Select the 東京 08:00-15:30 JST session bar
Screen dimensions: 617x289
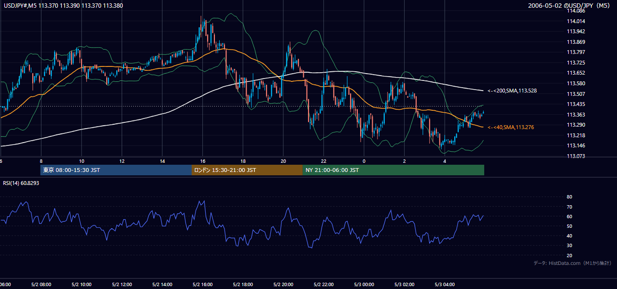(116, 170)
